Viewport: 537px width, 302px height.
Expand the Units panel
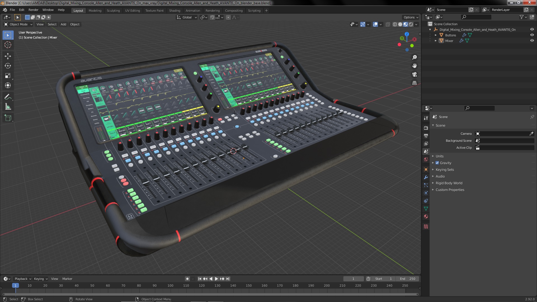[x=439, y=156]
